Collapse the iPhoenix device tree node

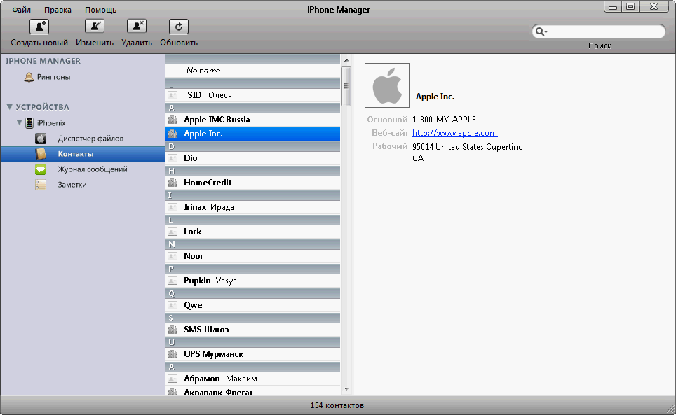click(x=20, y=122)
